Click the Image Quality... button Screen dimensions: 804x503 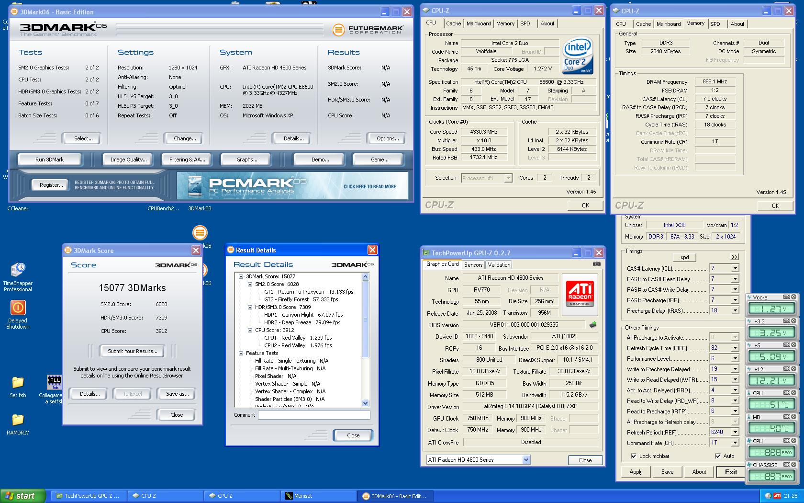click(x=128, y=160)
